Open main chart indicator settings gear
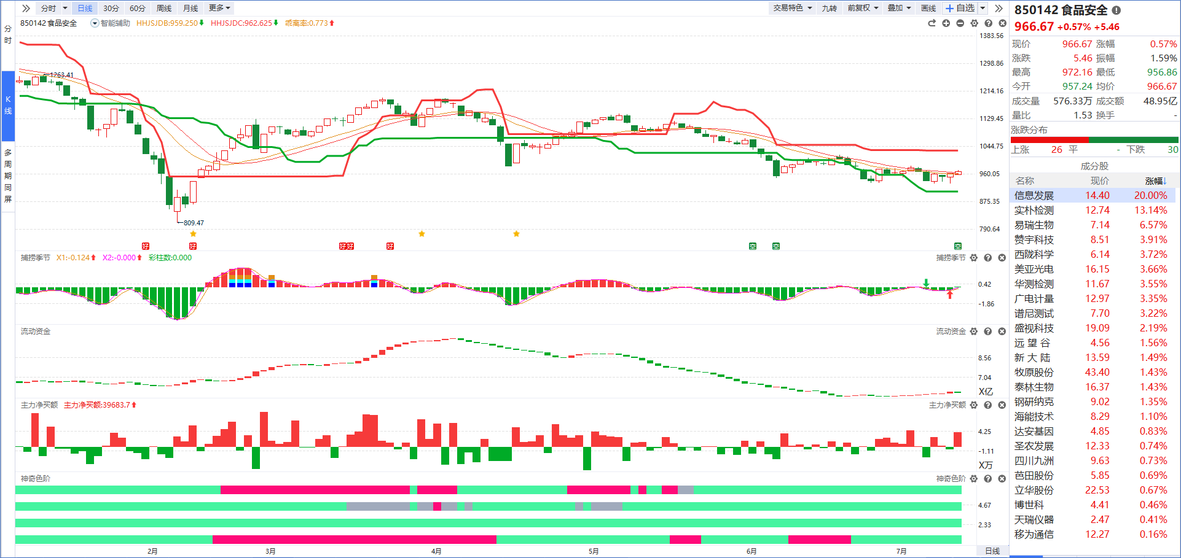Viewport: 1181px width, 558px height. [x=974, y=23]
